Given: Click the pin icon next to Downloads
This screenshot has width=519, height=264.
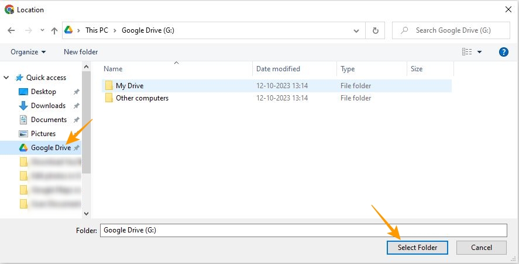Looking at the screenshot, I should point(77,106).
